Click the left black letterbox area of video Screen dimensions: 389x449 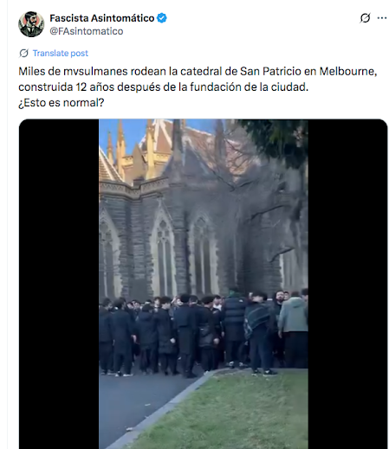click(59, 284)
